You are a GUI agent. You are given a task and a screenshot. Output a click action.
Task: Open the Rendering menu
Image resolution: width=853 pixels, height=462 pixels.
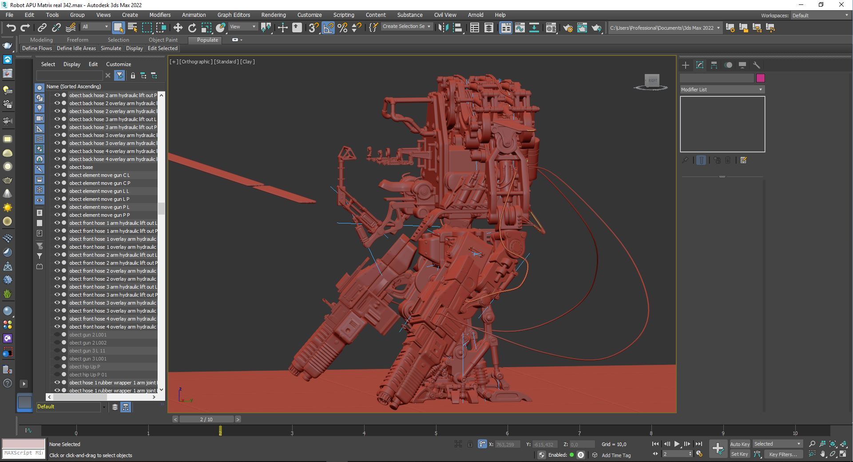tap(273, 15)
